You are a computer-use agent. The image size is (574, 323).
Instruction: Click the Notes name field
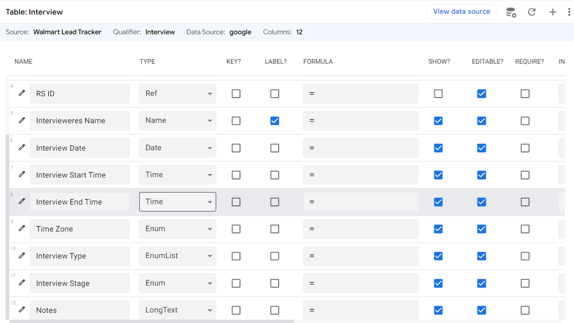(80, 310)
